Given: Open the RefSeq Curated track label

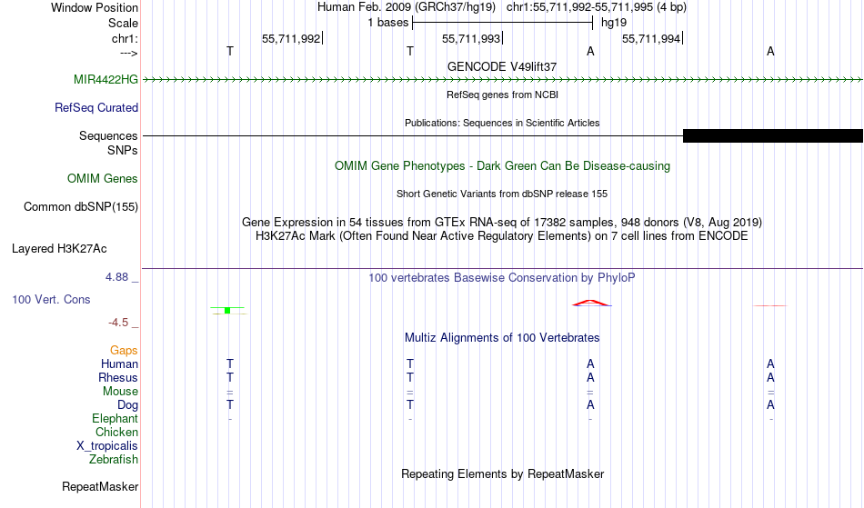Looking at the screenshot, I should [x=95, y=107].
